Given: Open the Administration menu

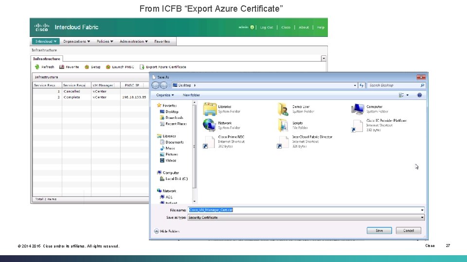Looking at the screenshot, I should pos(134,41).
